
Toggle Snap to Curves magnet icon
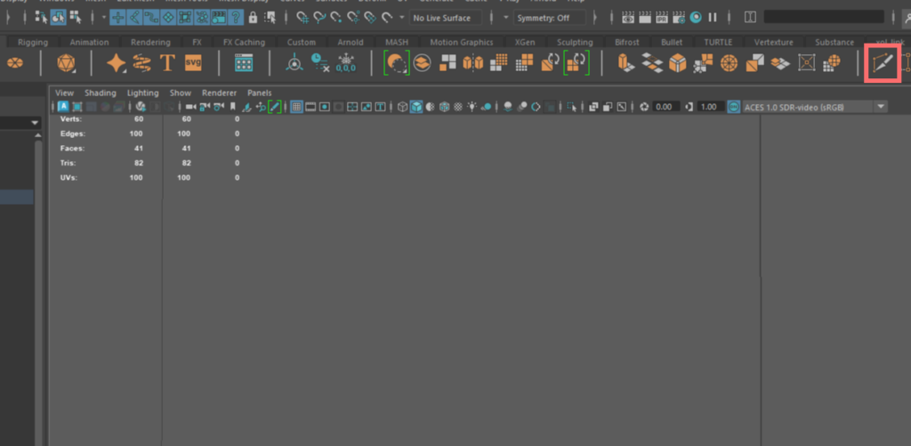click(x=319, y=18)
